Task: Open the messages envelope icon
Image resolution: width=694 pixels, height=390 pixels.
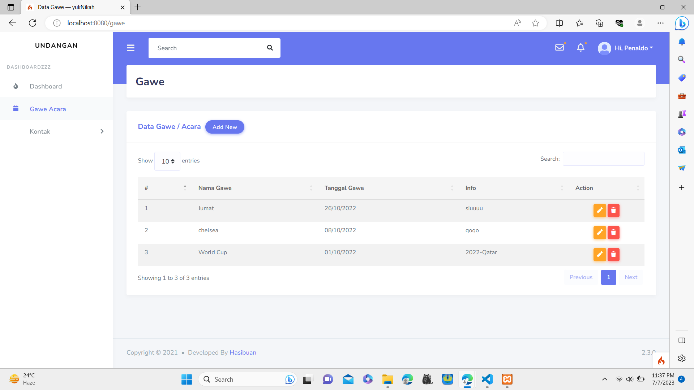Action: [560, 47]
